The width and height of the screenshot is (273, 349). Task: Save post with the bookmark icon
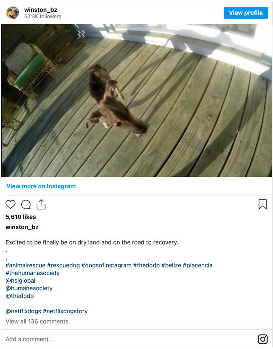[262, 204]
